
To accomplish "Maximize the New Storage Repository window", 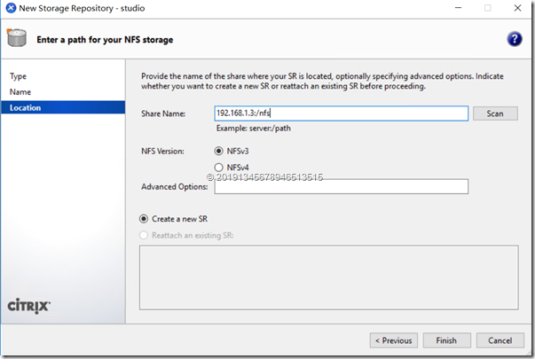I will click(x=487, y=7).
